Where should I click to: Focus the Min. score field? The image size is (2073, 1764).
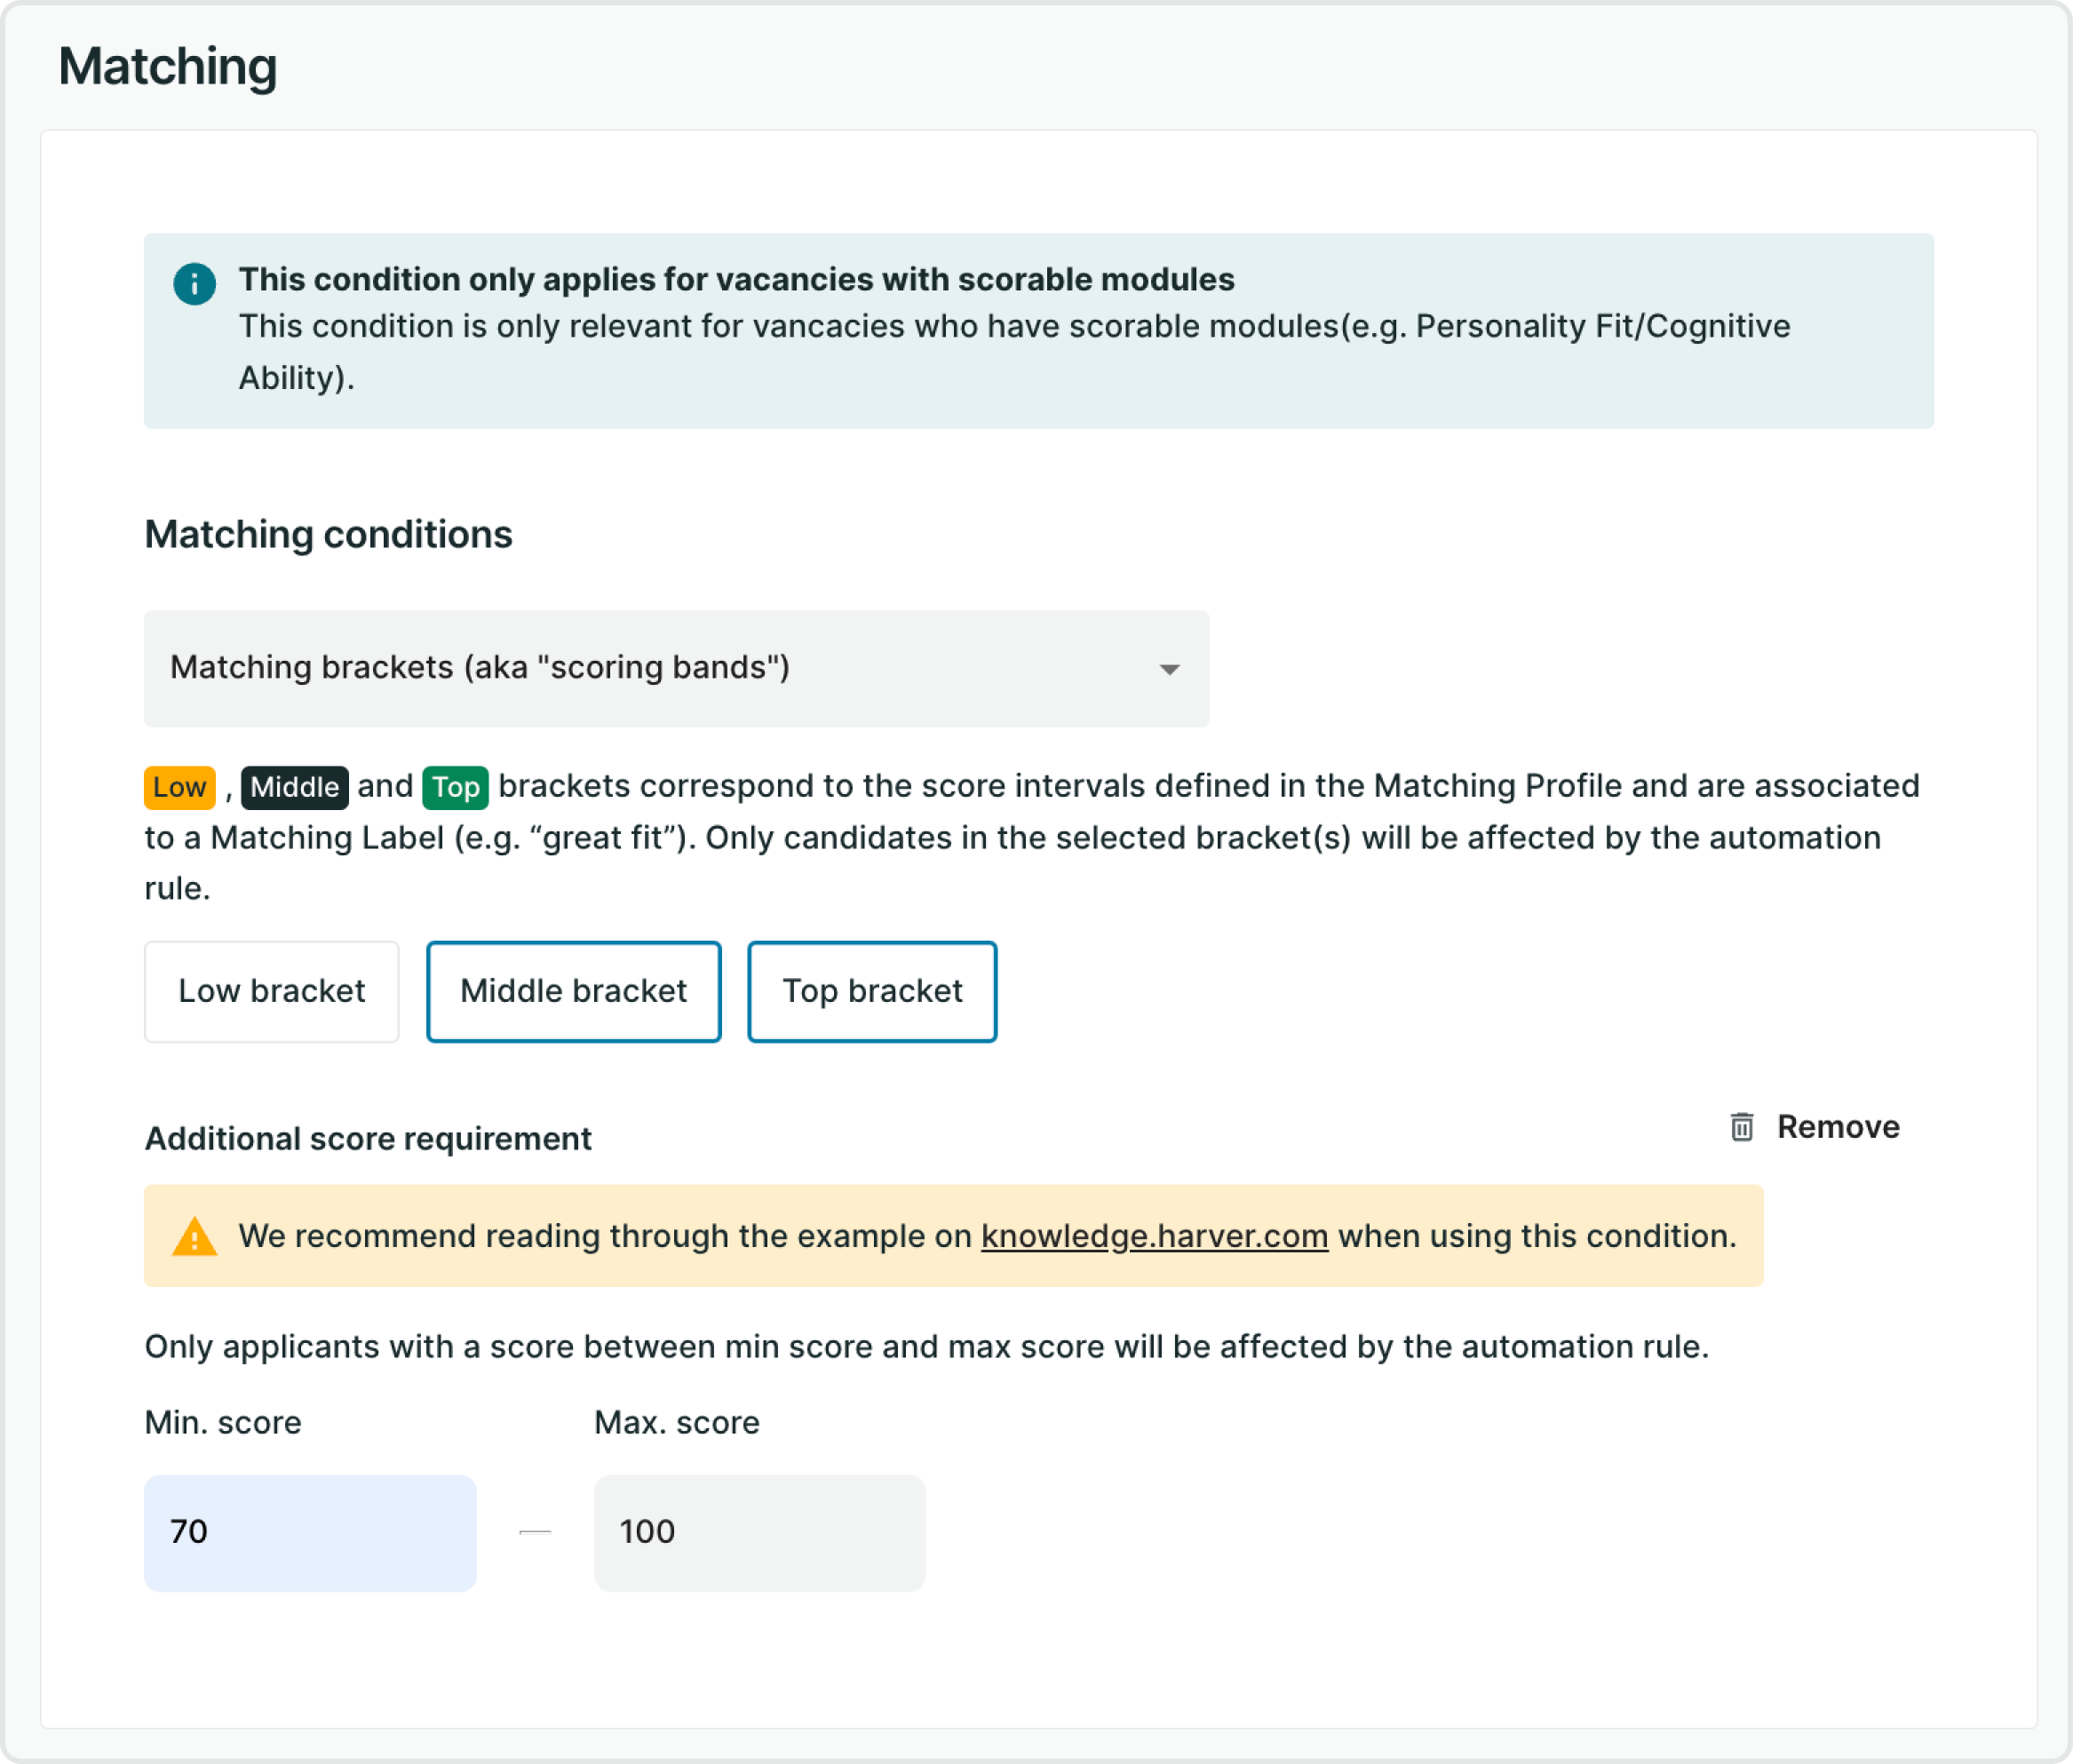click(310, 1532)
